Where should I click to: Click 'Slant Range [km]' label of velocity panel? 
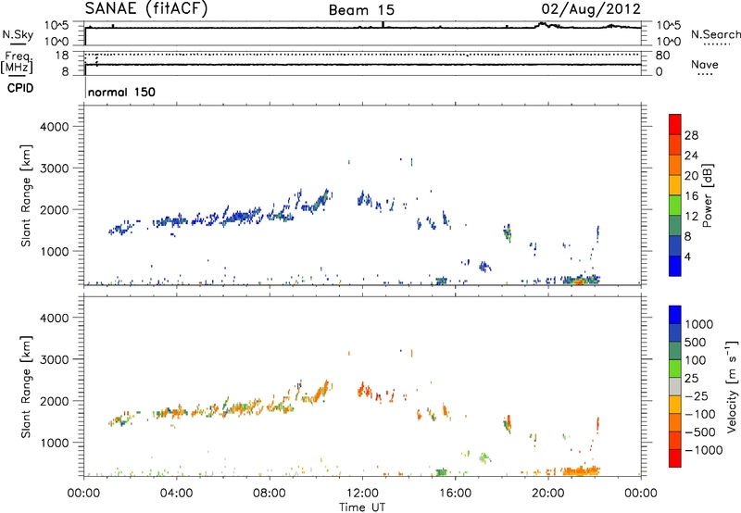click(x=26, y=387)
